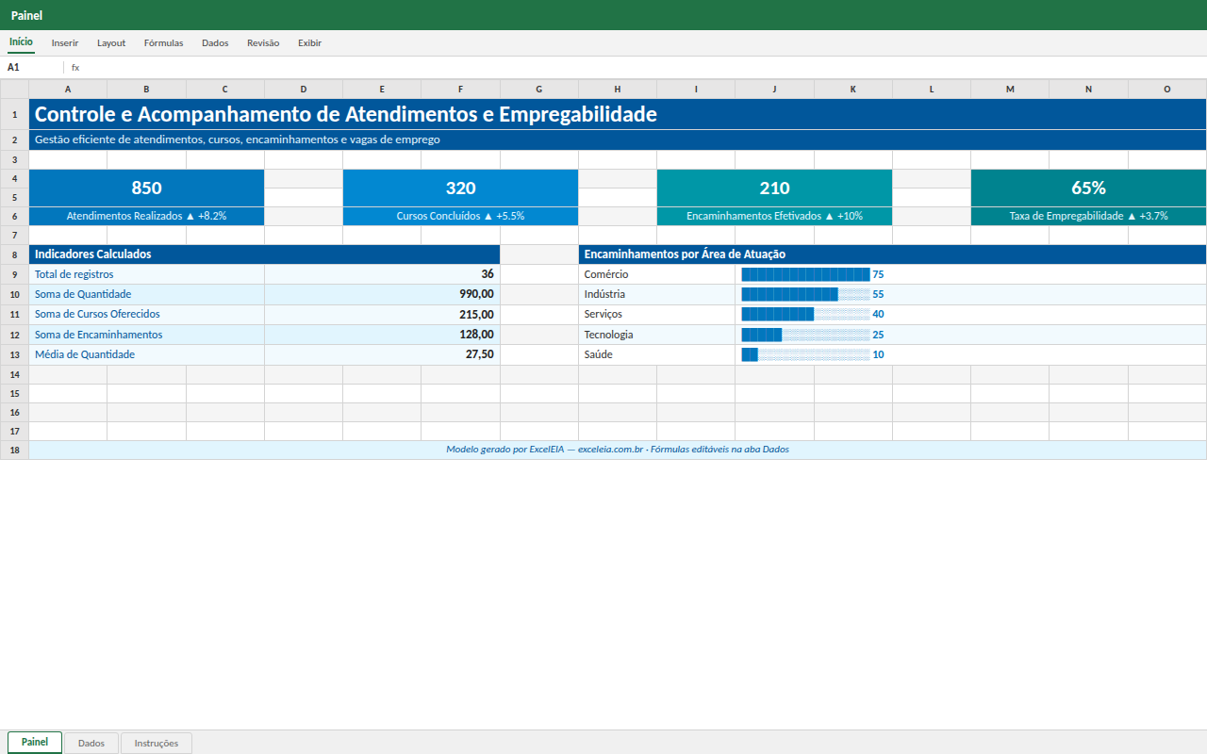
Task: Click the value 215,00 cell
Action: click(383, 315)
